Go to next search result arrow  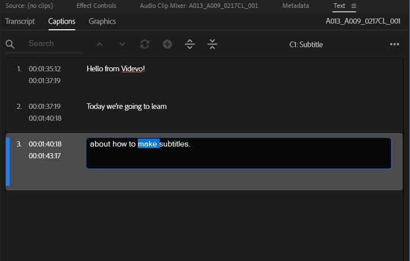click(122, 44)
